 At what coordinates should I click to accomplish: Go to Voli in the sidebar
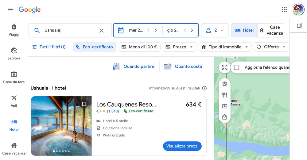[14, 101]
